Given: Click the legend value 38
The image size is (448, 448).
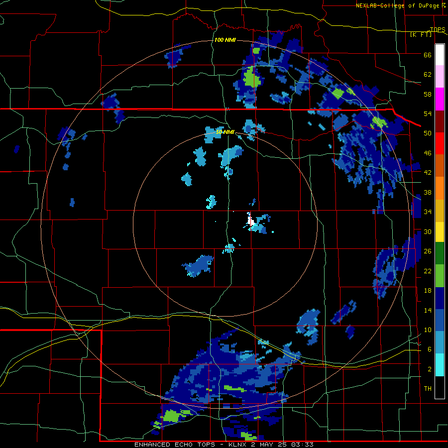Looking at the screenshot, I should point(428,192).
